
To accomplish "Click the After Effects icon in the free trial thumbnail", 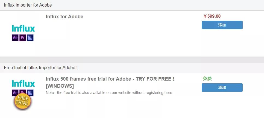I will (15, 92).
